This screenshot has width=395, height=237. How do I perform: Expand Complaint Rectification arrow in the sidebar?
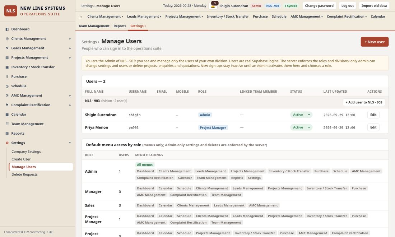point(70,105)
